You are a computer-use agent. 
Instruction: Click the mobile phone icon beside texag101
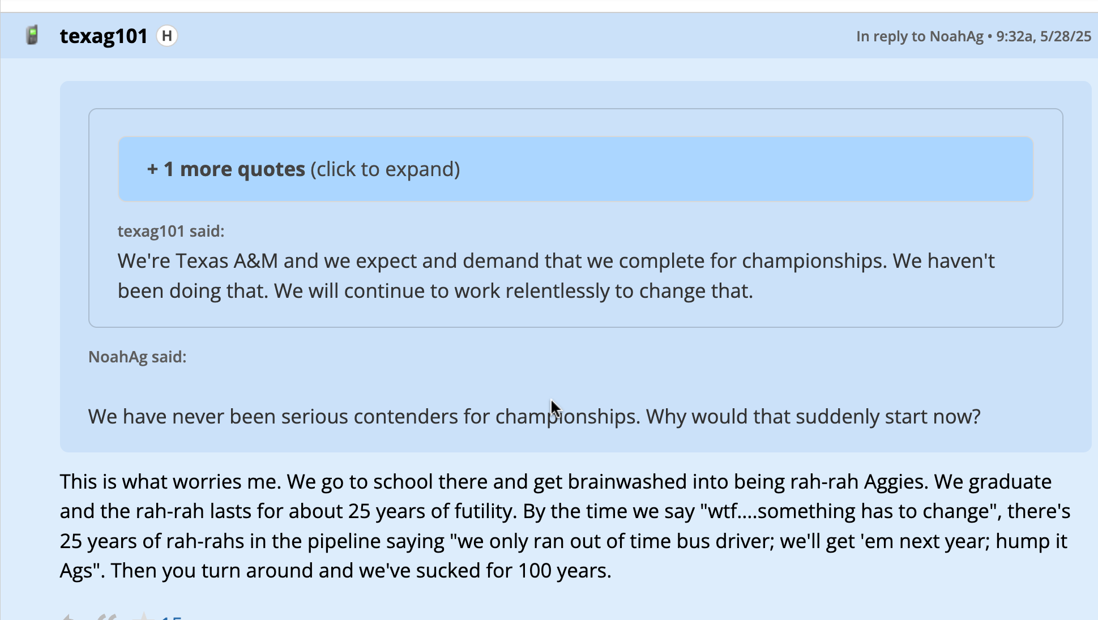(33, 36)
